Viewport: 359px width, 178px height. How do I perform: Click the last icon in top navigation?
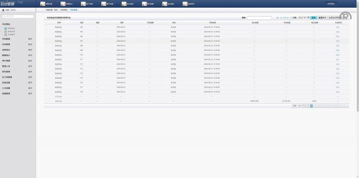[x=185, y=4]
